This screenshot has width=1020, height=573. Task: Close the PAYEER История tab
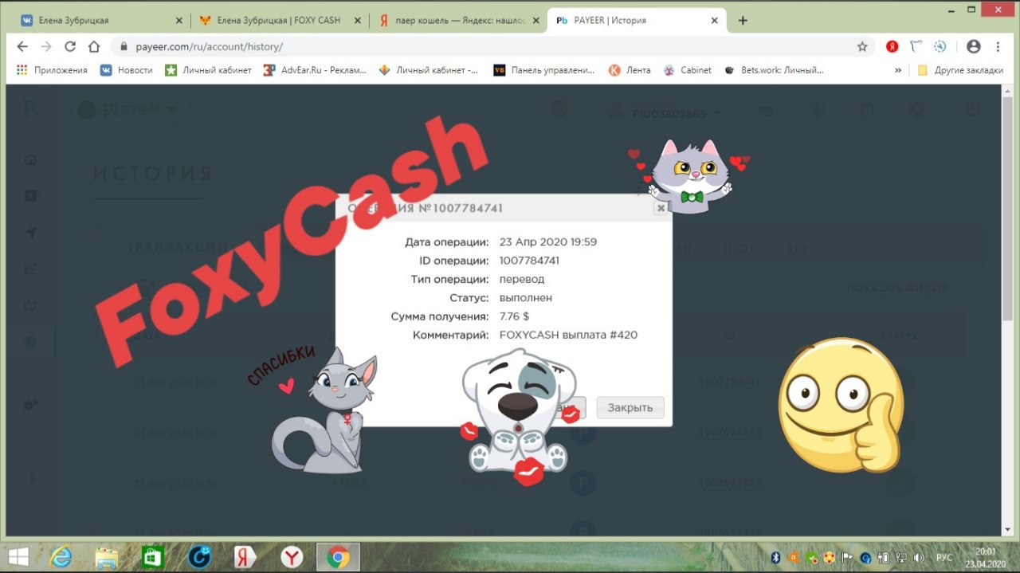tap(714, 21)
